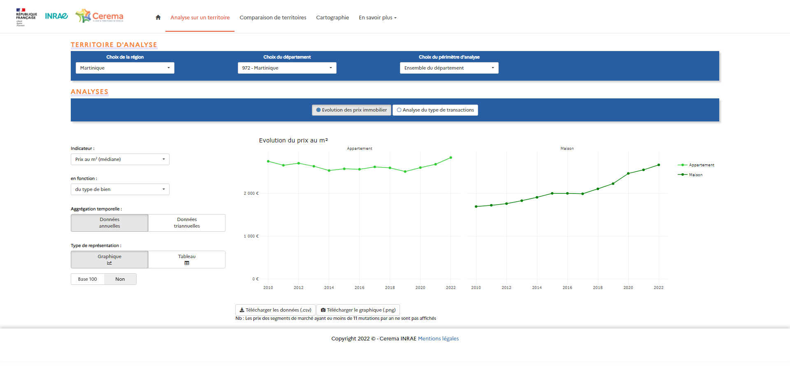Click the INRAE logo
Screen dimensions: 790x382
coord(56,16)
